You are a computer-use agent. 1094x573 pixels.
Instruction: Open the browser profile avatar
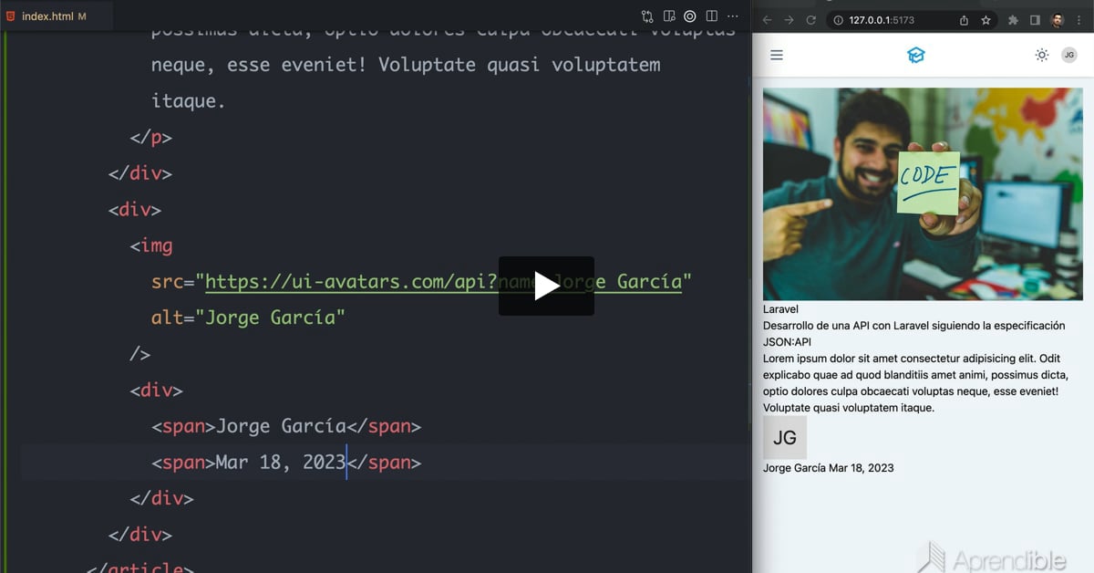(1058, 20)
